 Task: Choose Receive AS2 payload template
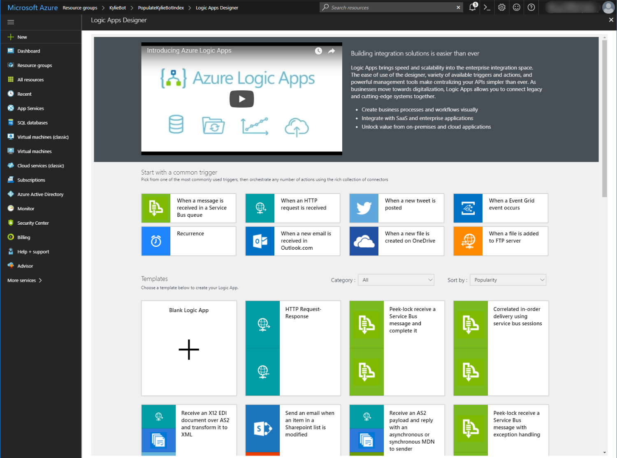point(397,430)
